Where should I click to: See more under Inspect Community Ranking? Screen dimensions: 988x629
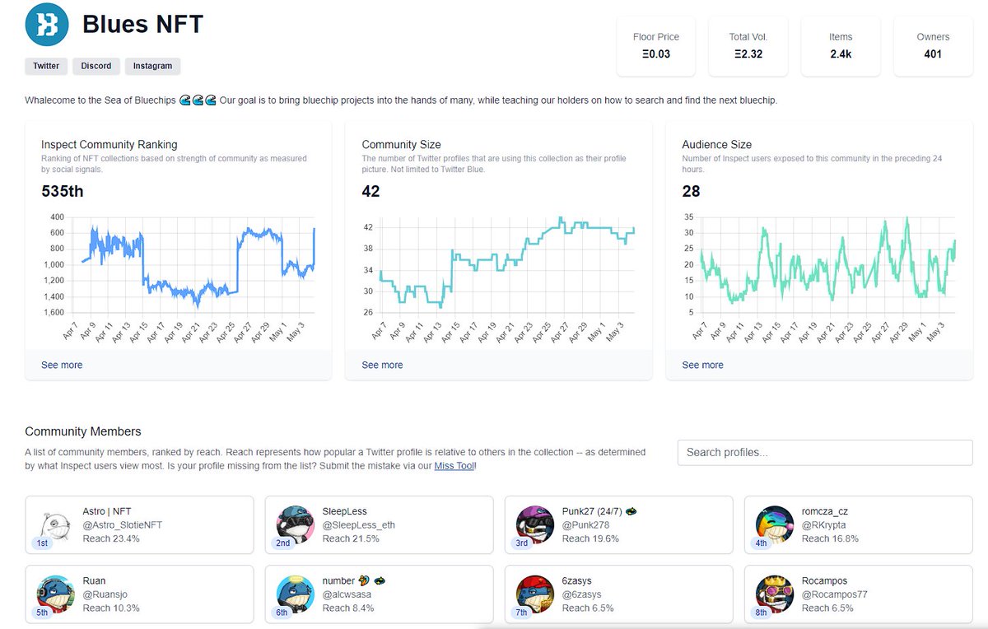pyautogui.click(x=62, y=365)
